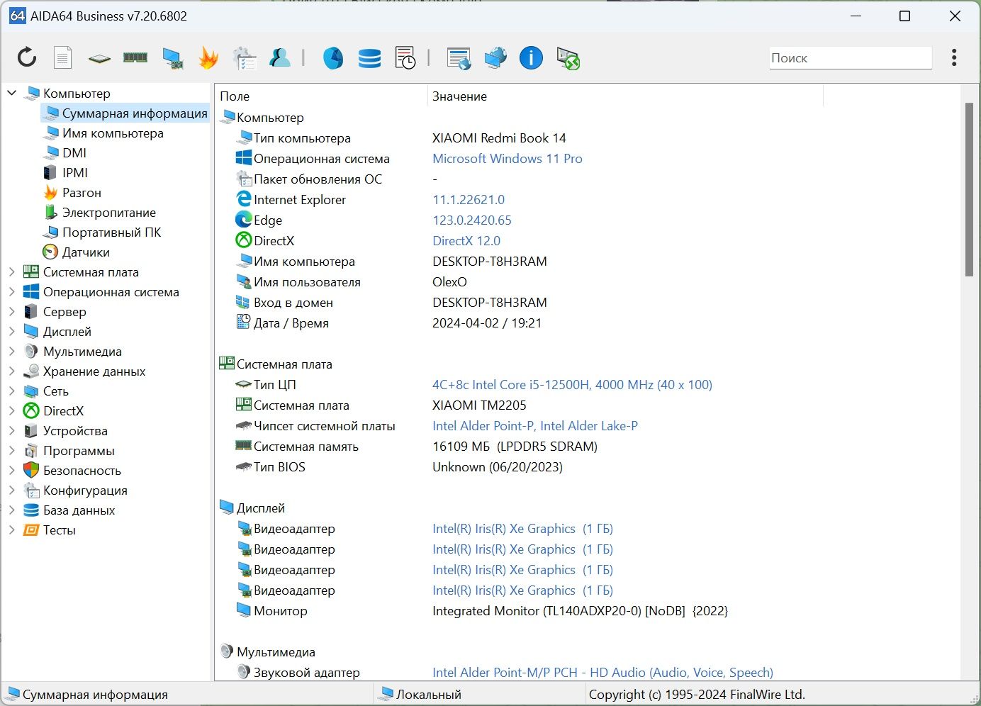Viewport: 981px width, 706px height.
Task: Open the HD Audio sound adapter link
Action: [x=602, y=673]
